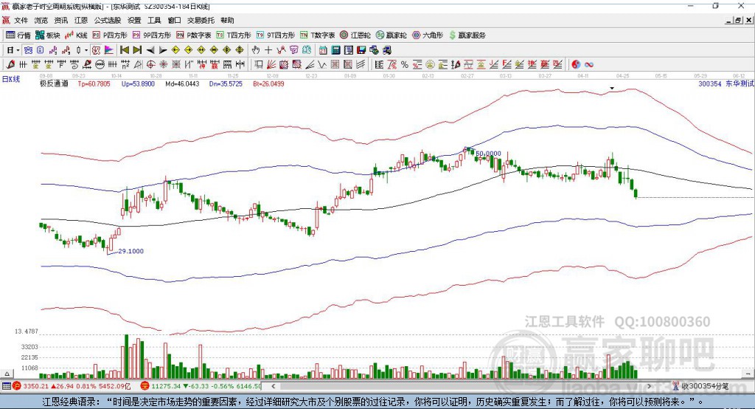Image resolution: width=755 pixels, height=409 pixels.
Task: Click the black right arrow icon
Action: [163, 50]
